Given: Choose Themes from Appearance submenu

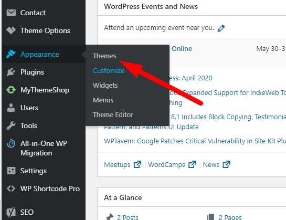Looking at the screenshot, I should click(x=104, y=56).
